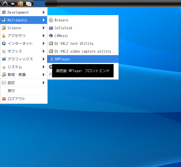The image size is (181, 167).
Task: Start LXMusic from the submenu
Action: pos(83,36)
